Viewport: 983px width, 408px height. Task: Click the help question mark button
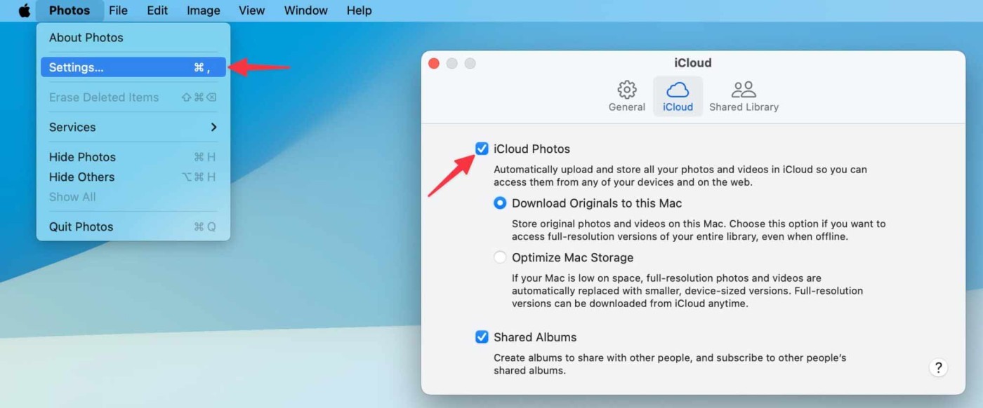pyautogui.click(x=938, y=367)
